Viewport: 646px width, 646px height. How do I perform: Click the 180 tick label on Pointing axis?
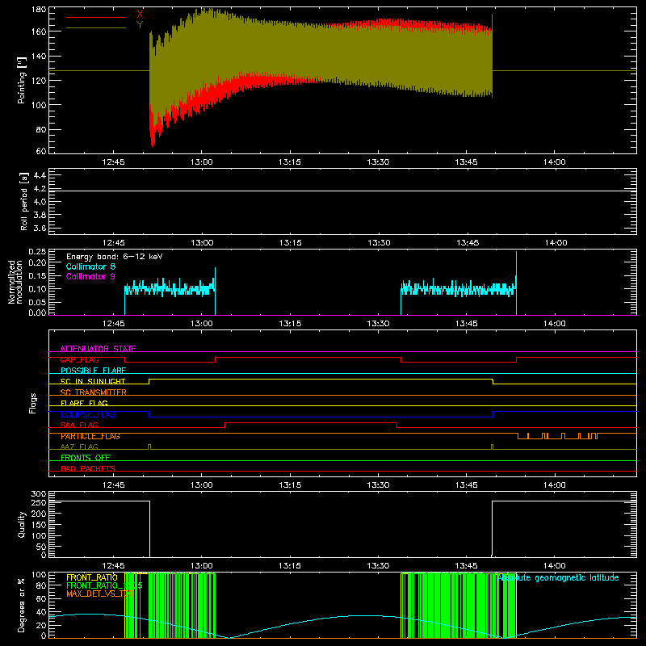click(x=39, y=10)
